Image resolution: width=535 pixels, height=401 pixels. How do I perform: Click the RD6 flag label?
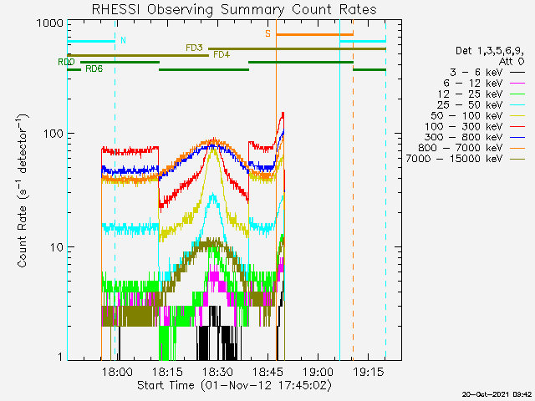(94, 69)
